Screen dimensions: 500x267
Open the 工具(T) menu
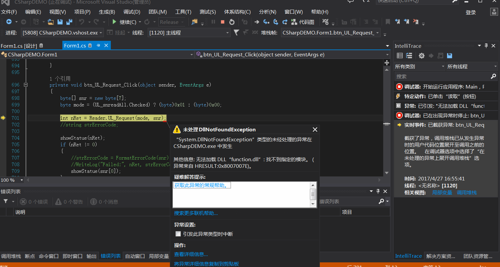click(183, 12)
